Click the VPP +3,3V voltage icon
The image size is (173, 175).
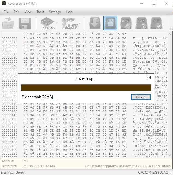69,23
